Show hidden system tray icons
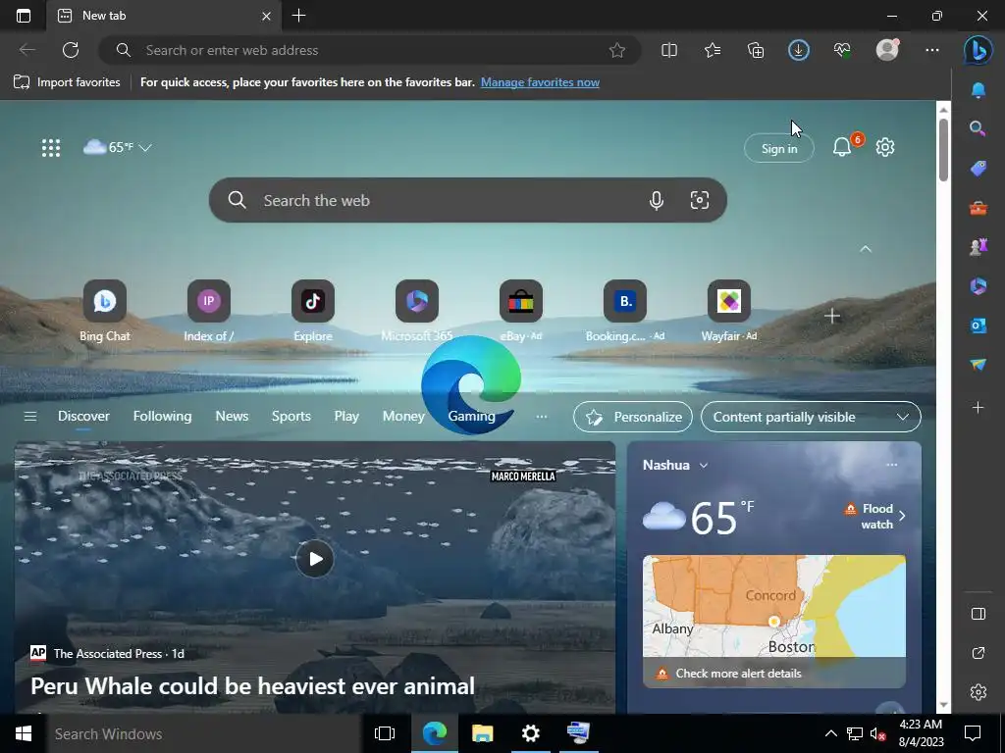Viewport: 1005px width, 753px height. click(830, 733)
